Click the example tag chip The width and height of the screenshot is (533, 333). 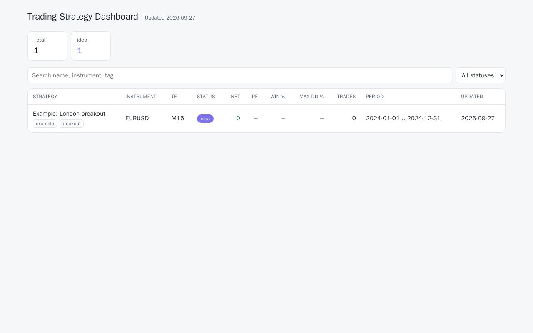click(45, 124)
